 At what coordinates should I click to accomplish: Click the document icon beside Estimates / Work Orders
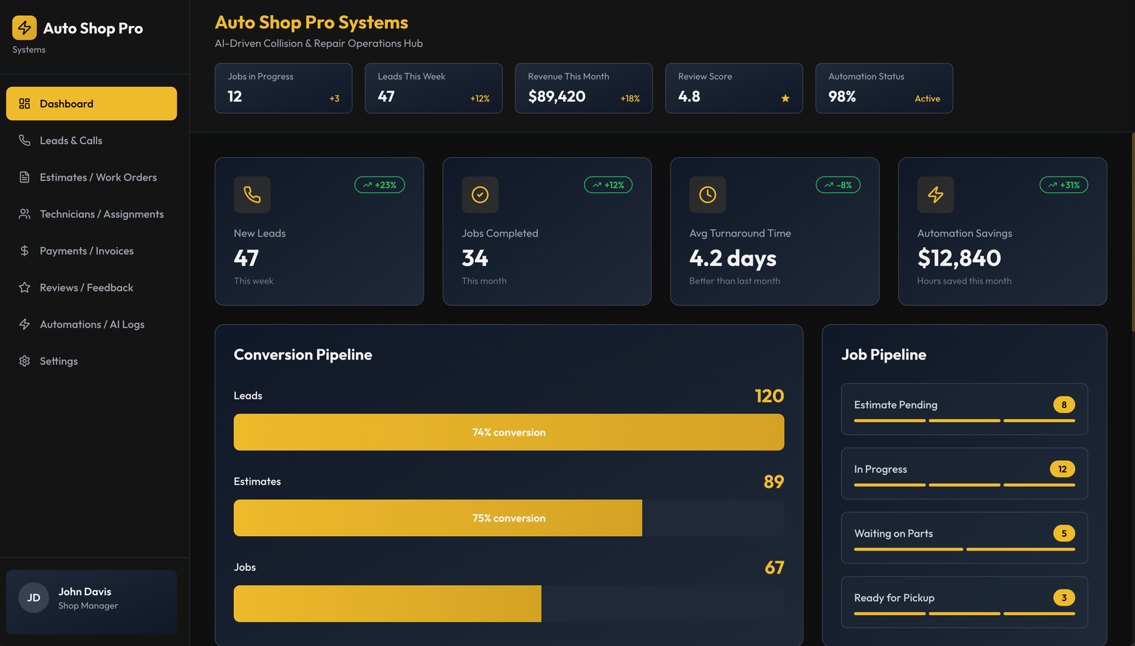pyautogui.click(x=25, y=177)
